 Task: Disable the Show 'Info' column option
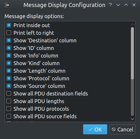click(x=9, y=55)
